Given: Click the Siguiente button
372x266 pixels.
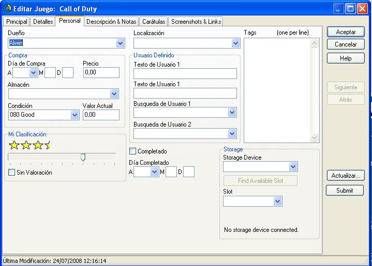Looking at the screenshot, I should pyautogui.click(x=346, y=87).
